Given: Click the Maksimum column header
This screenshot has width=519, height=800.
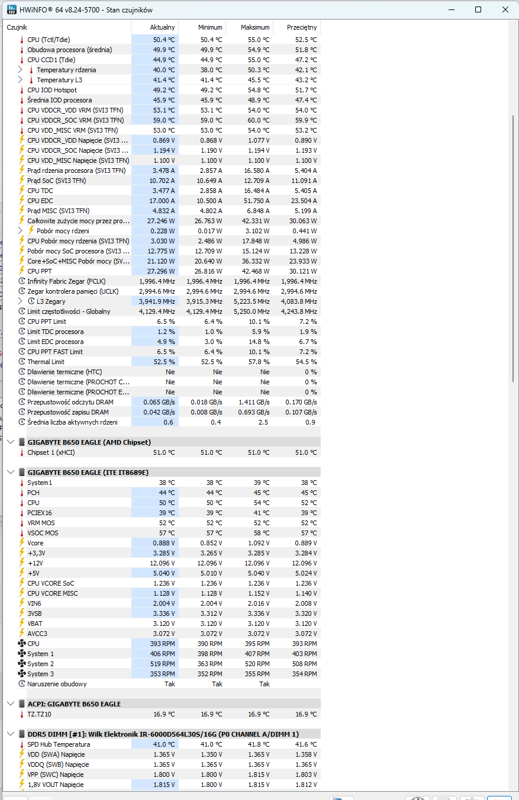Looking at the screenshot, I should click(x=255, y=27).
